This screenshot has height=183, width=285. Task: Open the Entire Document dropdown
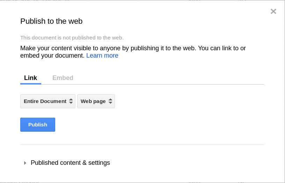48,101
